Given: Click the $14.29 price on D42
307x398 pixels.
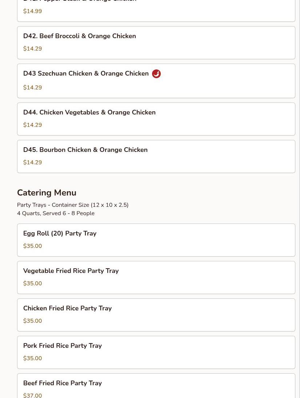Looking at the screenshot, I should click(32, 48).
